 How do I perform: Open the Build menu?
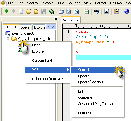[x=60, y=3]
